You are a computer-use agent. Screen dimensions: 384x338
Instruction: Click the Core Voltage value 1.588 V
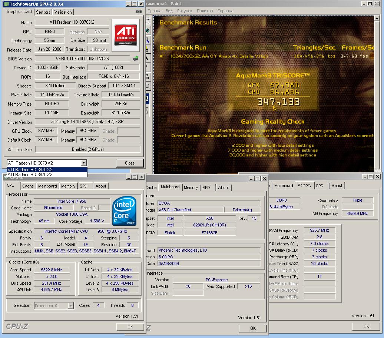(97, 221)
